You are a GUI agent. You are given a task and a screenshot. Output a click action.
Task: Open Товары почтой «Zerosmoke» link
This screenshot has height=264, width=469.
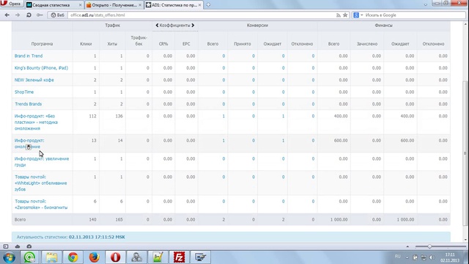point(41,204)
